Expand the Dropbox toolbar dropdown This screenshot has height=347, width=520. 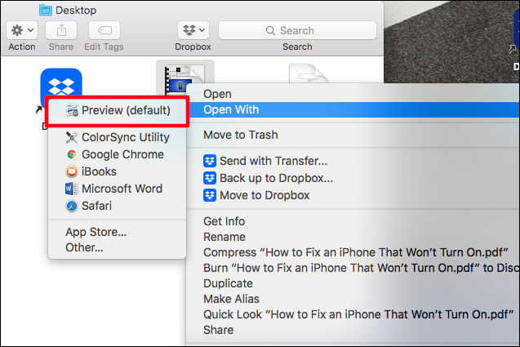[x=192, y=30]
